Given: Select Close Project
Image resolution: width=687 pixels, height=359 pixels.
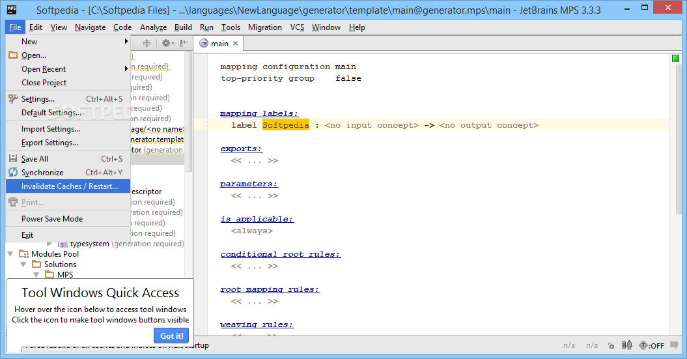Looking at the screenshot, I should point(68,82).
